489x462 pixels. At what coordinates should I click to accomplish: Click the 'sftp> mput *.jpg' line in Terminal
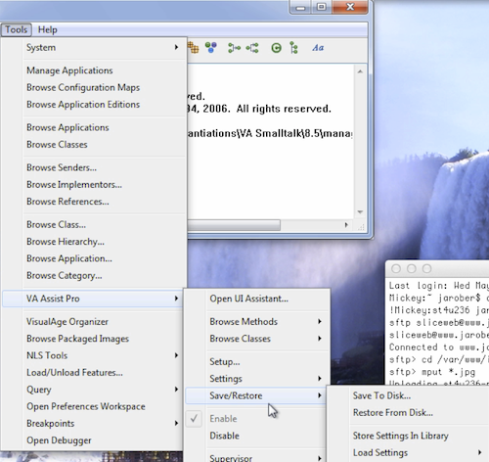[432, 372]
